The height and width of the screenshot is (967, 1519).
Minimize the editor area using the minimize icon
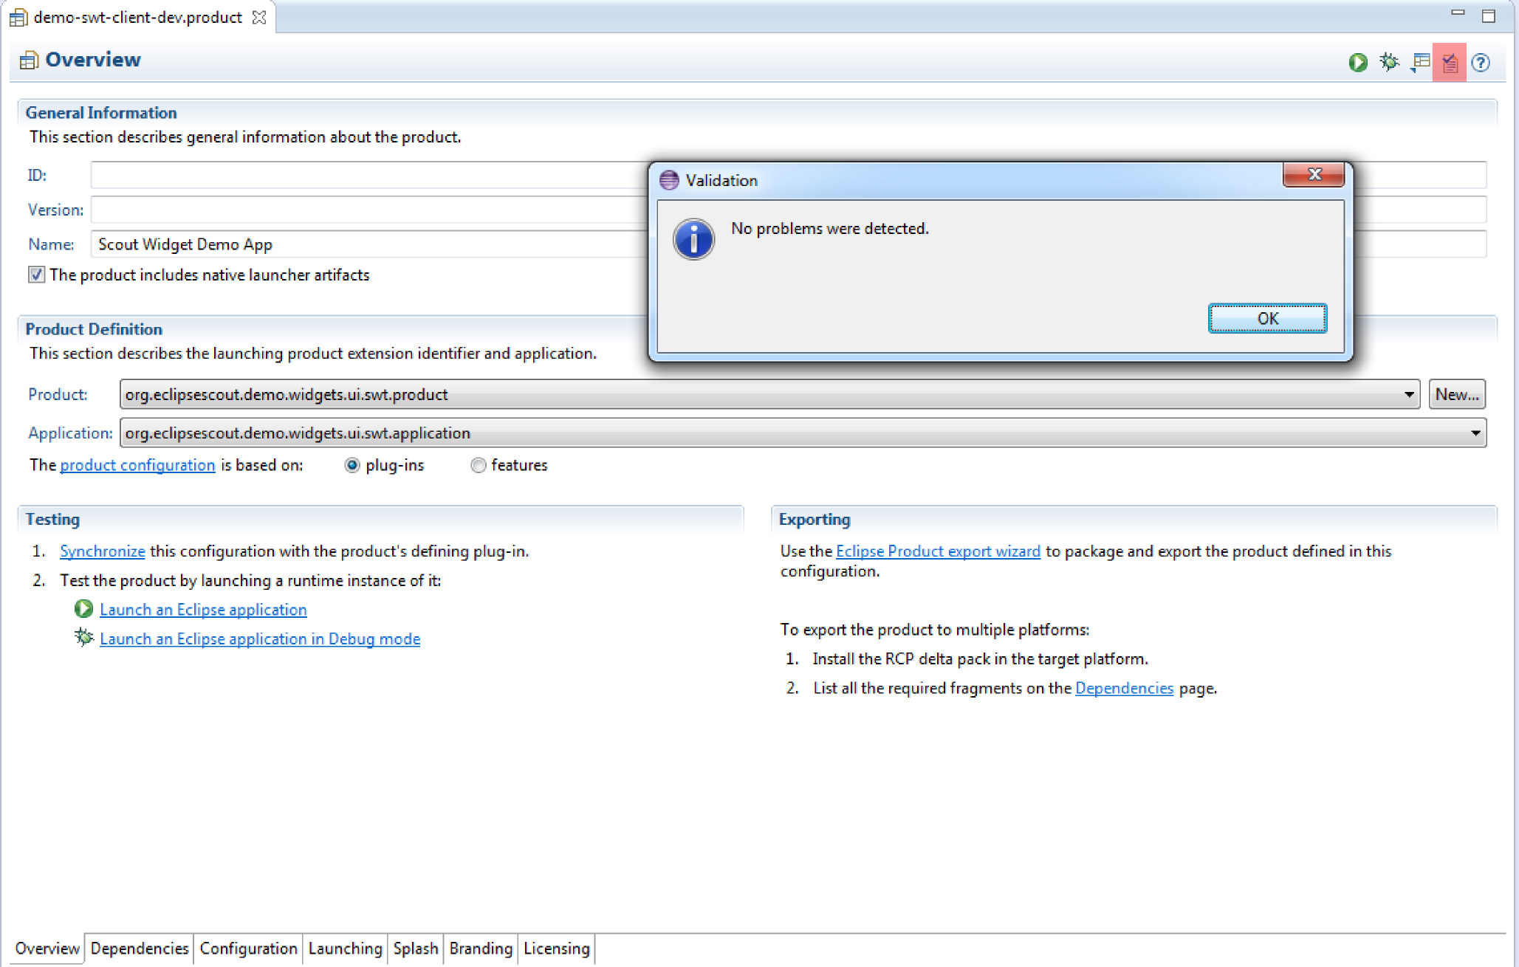1458,13
